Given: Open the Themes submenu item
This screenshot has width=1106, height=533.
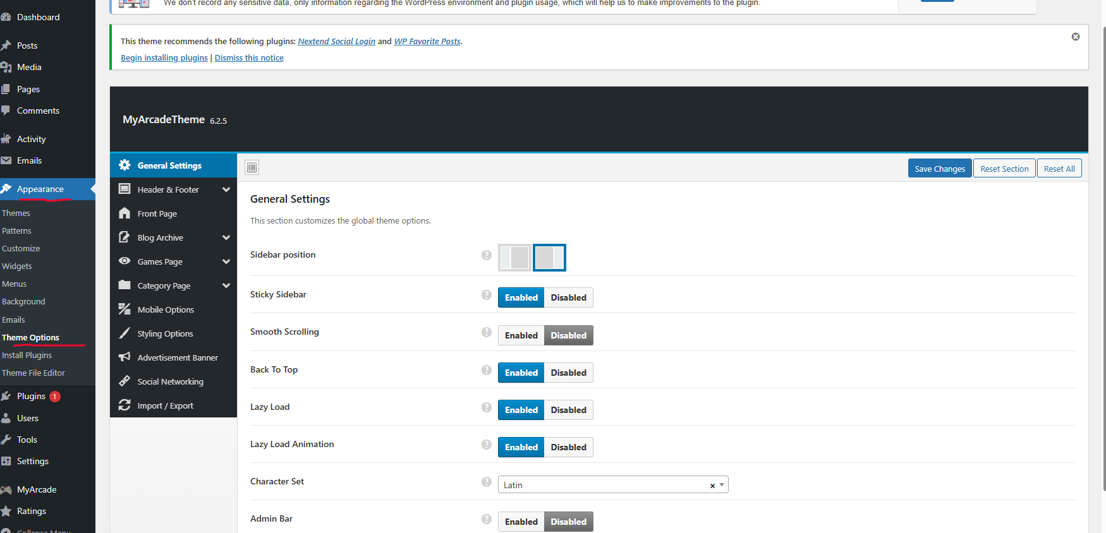Looking at the screenshot, I should pos(16,213).
